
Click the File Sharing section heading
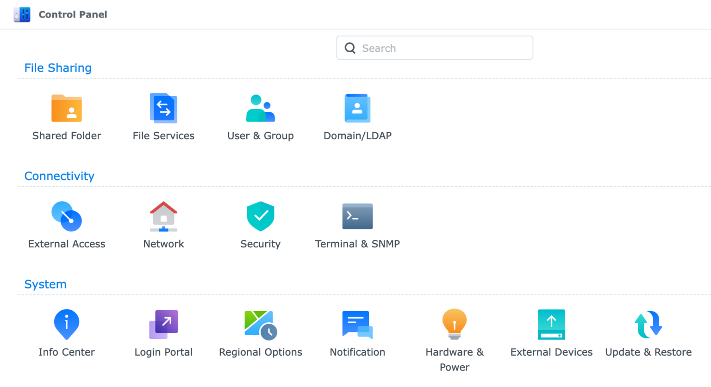click(x=58, y=68)
